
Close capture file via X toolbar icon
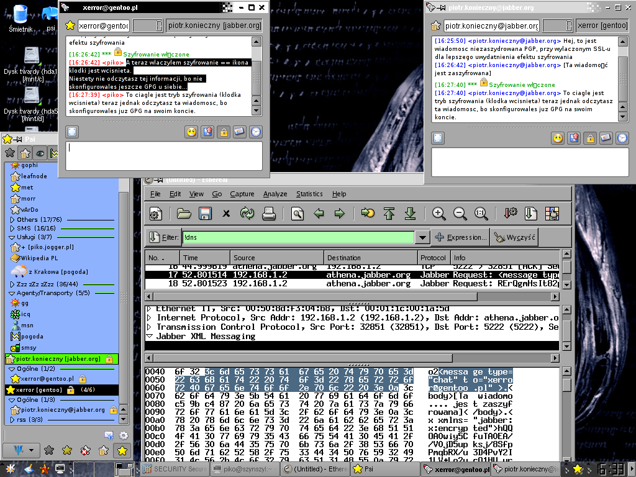click(x=226, y=214)
